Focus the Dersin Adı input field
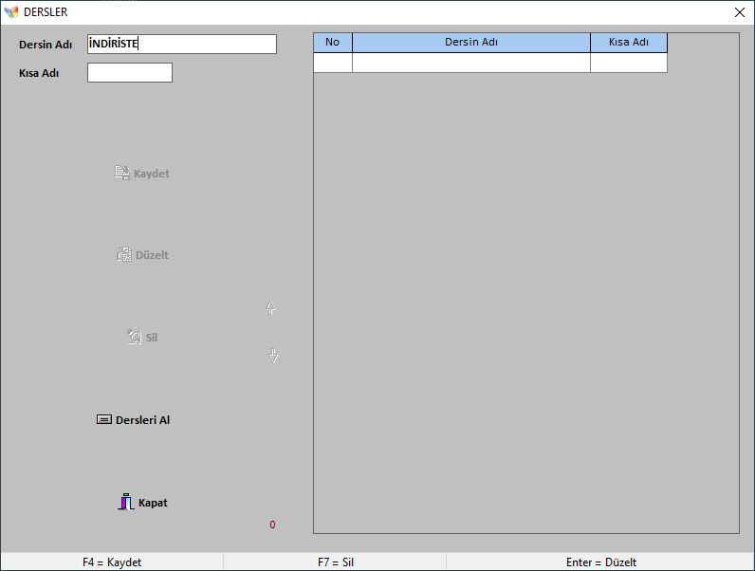 [x=182, y=44]
